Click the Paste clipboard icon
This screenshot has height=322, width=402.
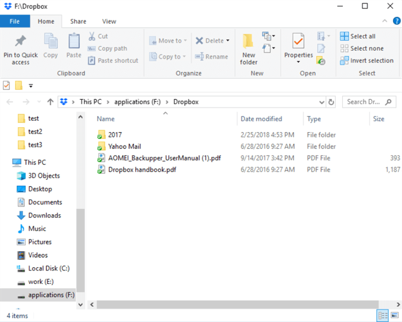click(x=74, y=41)
